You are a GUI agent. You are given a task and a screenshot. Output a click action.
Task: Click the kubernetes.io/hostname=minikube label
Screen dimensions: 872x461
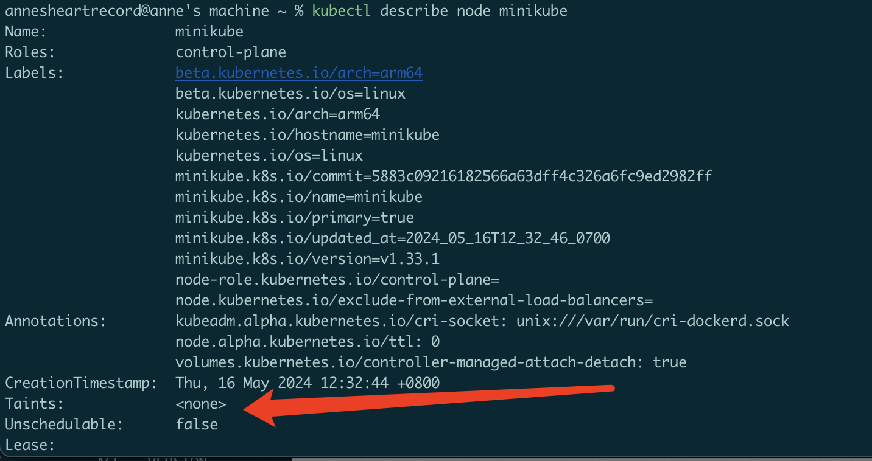pyautogui.click(x=307, y=135)
